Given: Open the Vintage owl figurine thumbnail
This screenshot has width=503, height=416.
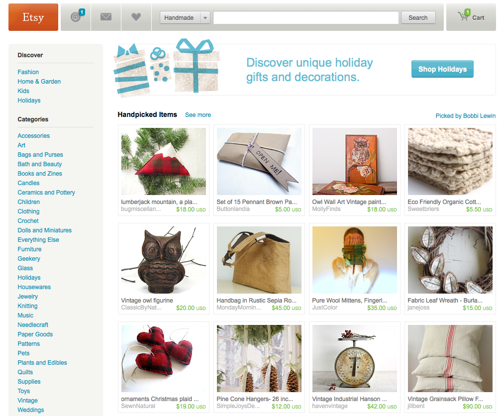Looking at the screenshot, I should pyautogui.click(x=164, y=260).
